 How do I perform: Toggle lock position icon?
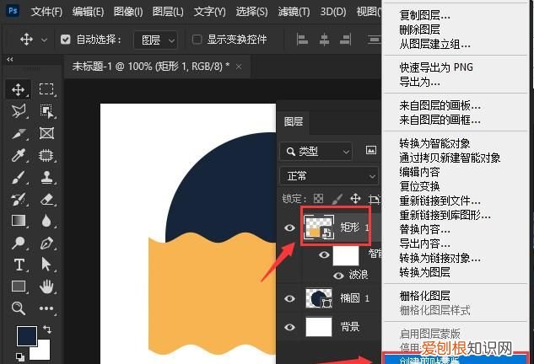(355, 198)
